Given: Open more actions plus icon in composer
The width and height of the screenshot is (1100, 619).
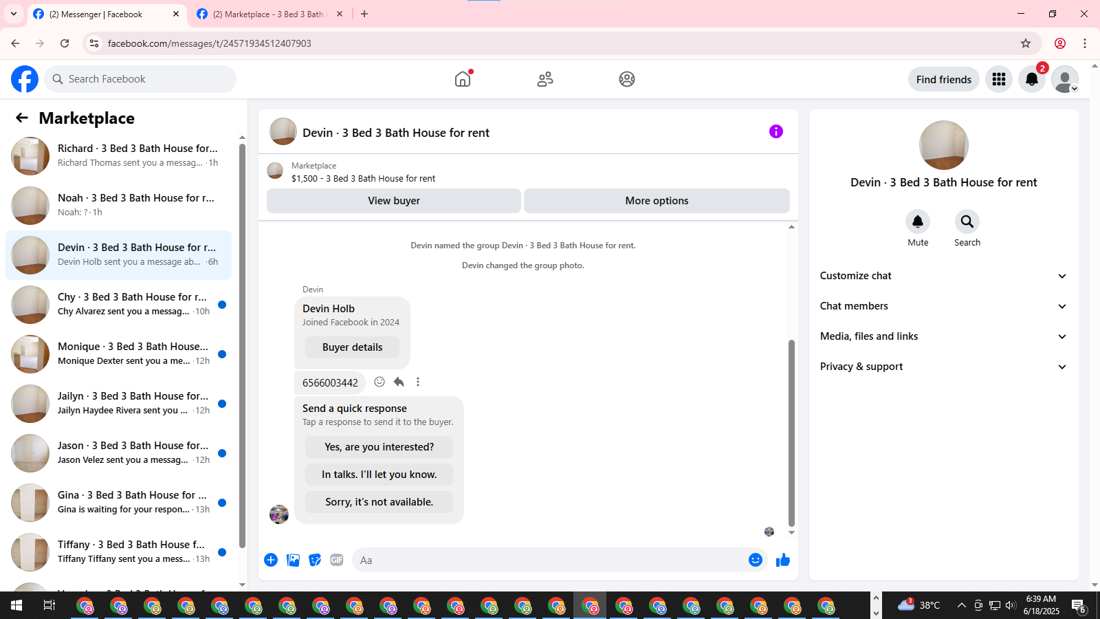Looking at the screenshot, I should tap(271, 560).
